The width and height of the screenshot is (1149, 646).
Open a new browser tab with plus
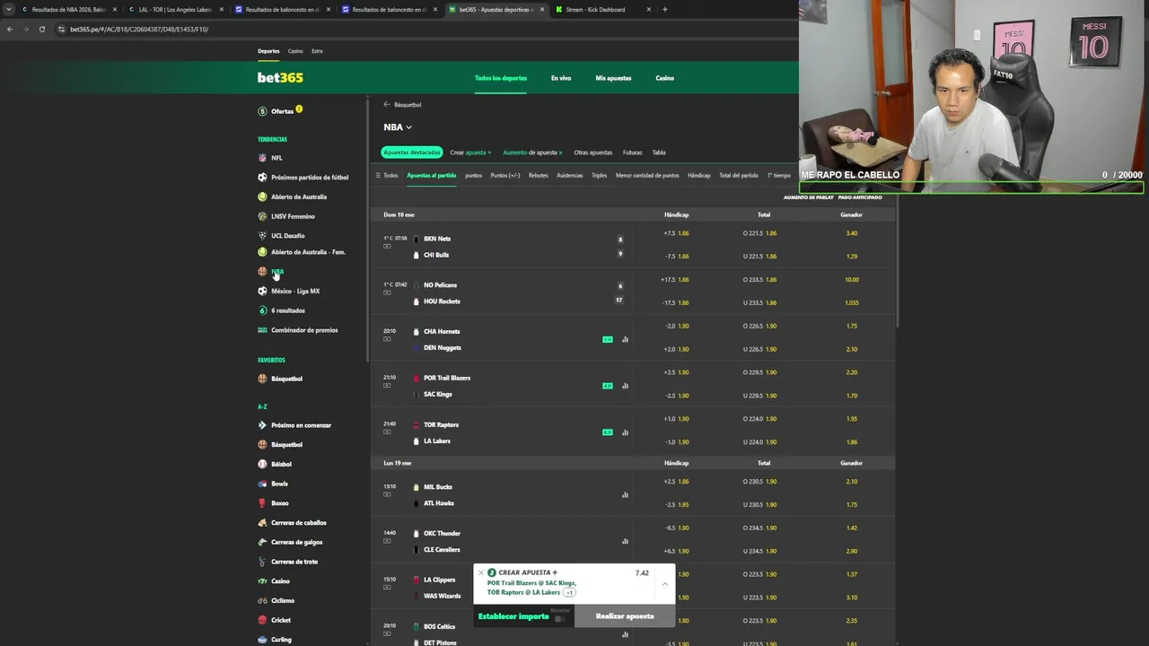point(664,9)
